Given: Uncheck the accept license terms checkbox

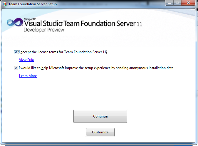Looking at the screenshot, I should pyautogui.click(x=16, y=52).
